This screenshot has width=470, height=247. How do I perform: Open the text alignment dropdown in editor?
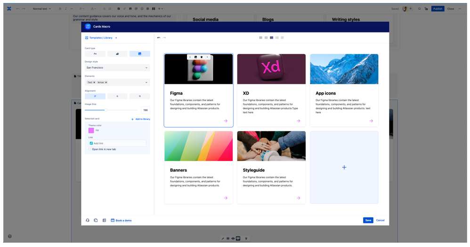point(81,8)
